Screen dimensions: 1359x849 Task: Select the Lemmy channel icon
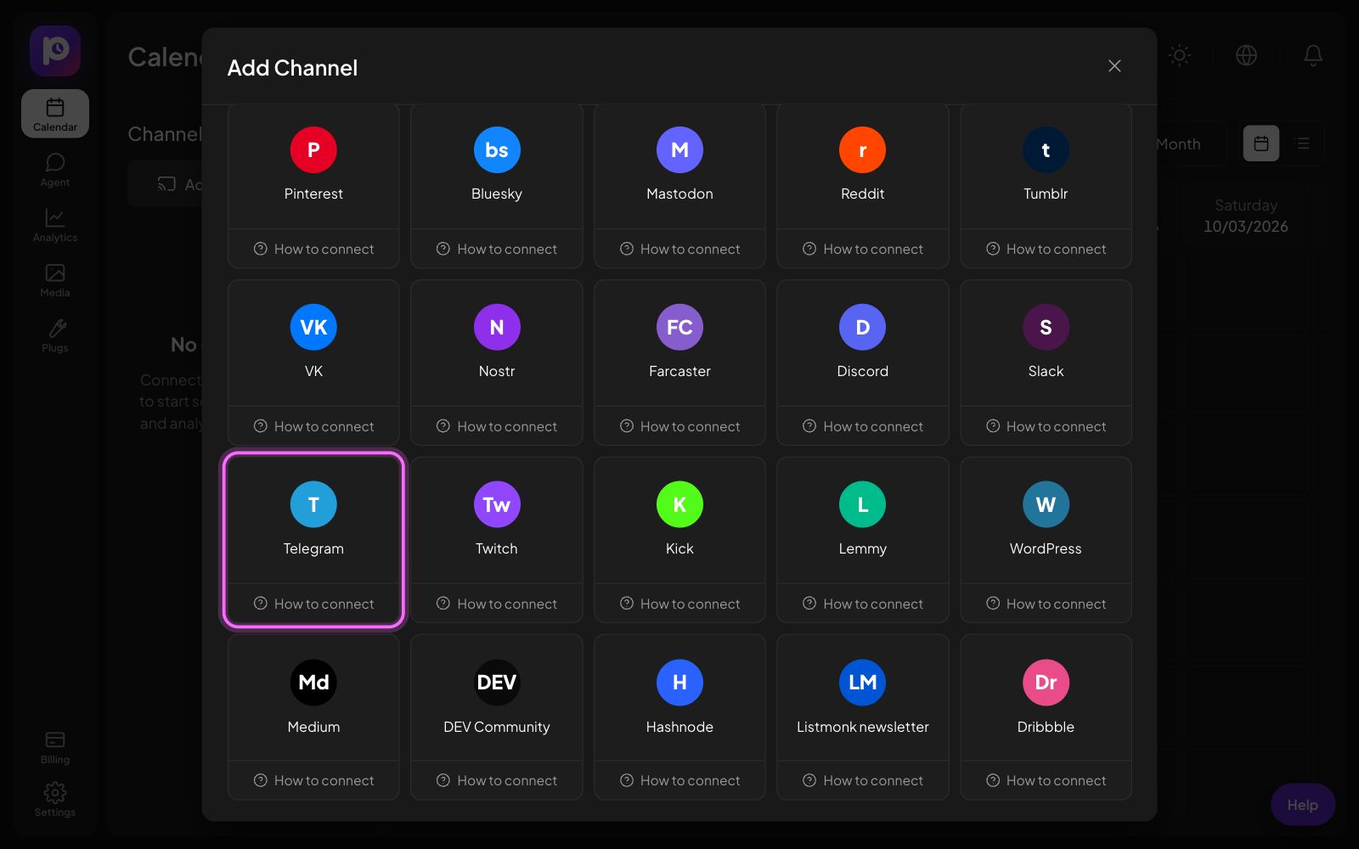862,505
